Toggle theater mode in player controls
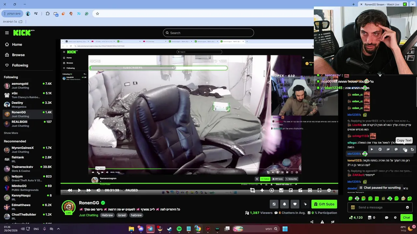 click(x=310, y=190)
